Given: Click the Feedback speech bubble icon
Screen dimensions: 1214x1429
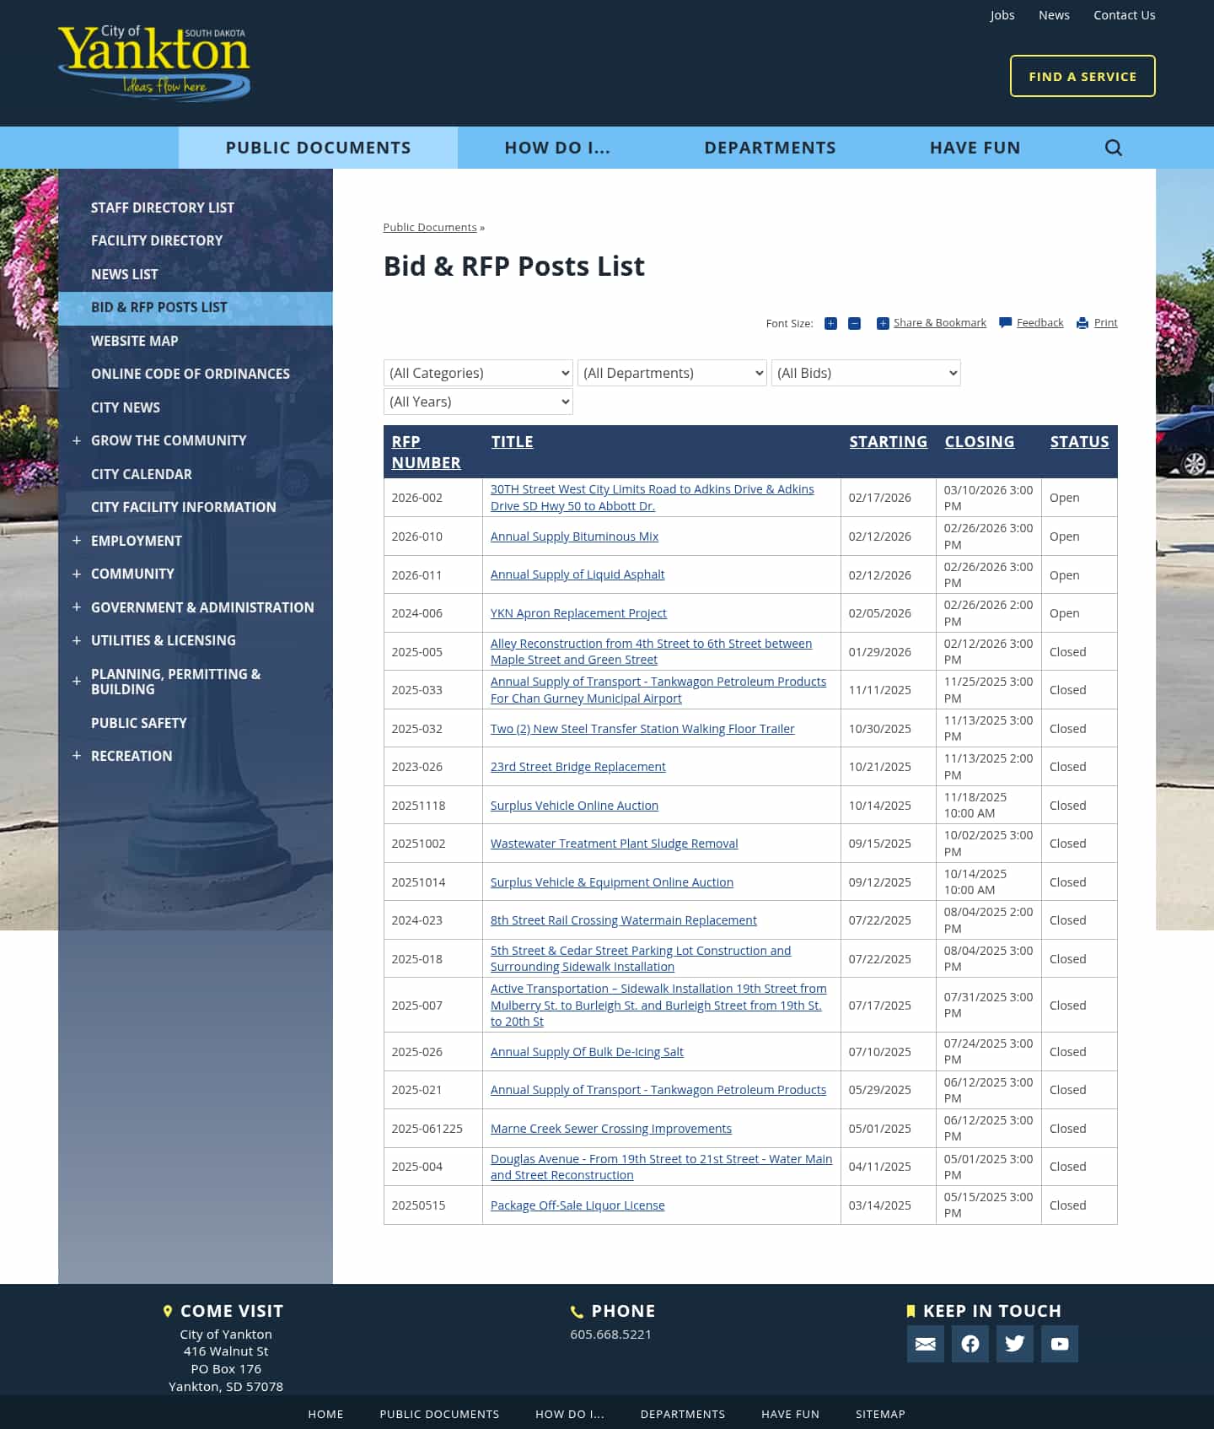Looking at the screenshot, I should coord(1005,323).
